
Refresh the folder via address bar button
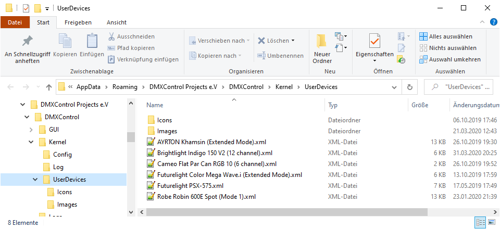click(x=410, y=87)
